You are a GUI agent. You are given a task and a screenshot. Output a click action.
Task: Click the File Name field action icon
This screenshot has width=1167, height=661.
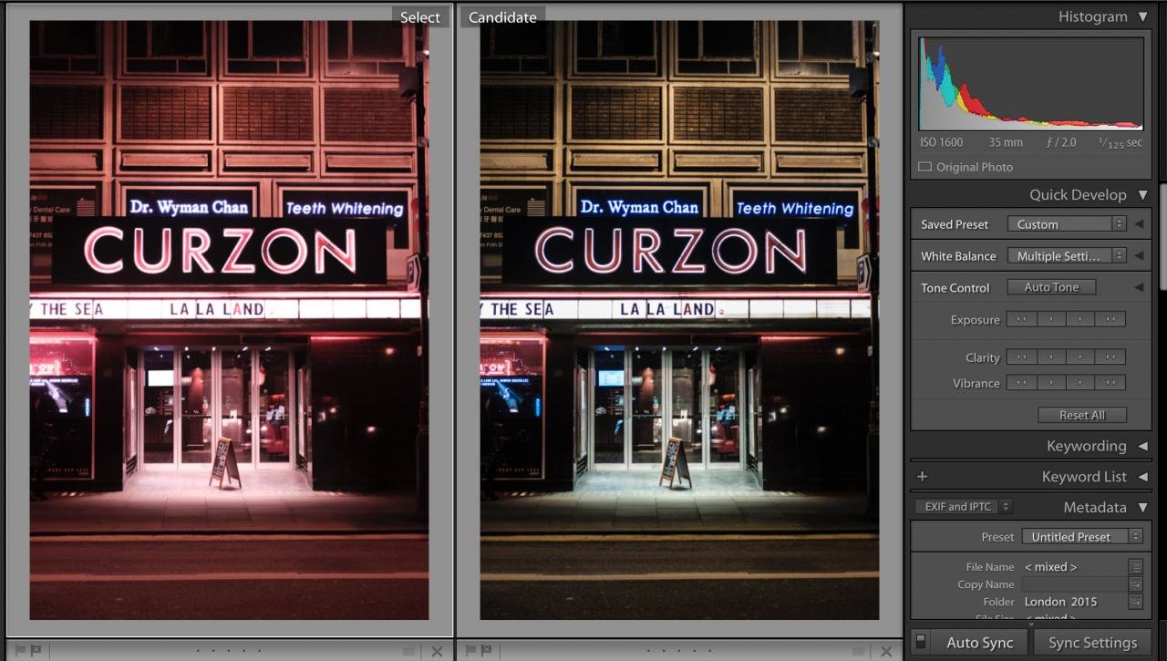pyautogui.click(x=1135, y=567)
